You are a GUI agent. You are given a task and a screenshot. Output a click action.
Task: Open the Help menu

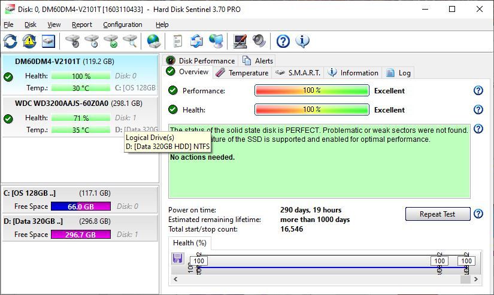(x=162, y=25)
